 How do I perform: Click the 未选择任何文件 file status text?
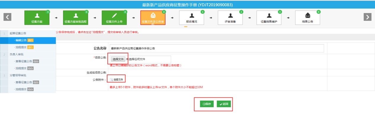coord(136,59)
